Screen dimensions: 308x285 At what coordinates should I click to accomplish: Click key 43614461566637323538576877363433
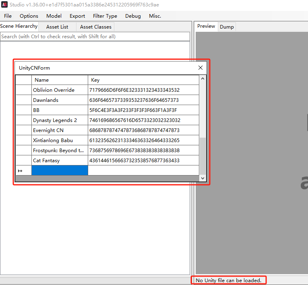pos(143,161)
